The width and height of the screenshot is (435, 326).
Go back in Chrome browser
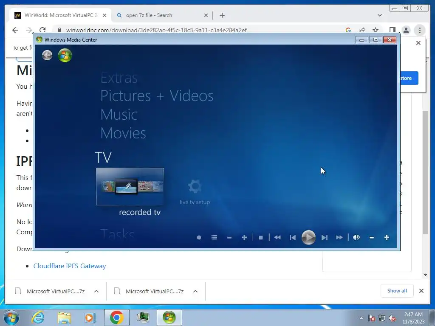tap(15, 30)
